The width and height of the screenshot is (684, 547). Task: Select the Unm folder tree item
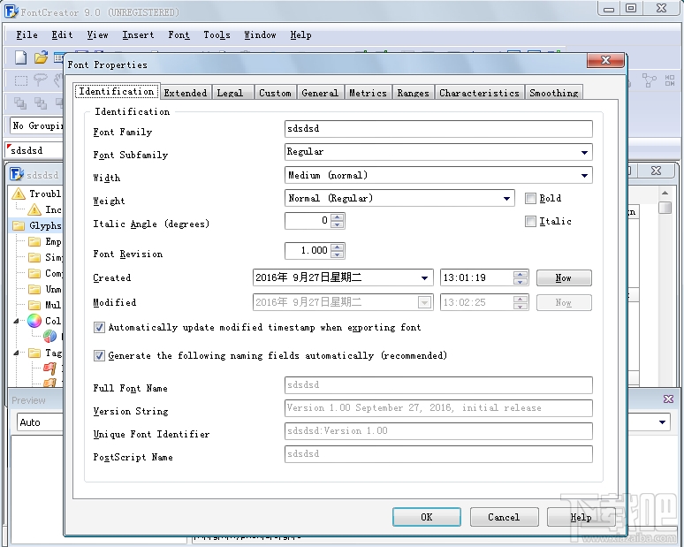[x=45, y=289]
